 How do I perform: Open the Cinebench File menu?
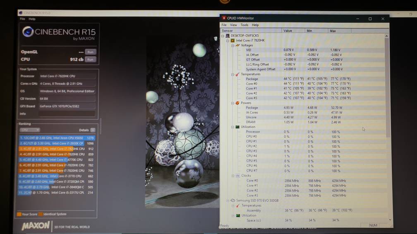coord(22,19)
